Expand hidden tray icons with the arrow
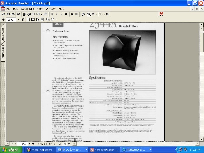The width and height of the screenshot is (204, 153). [177, 150]
